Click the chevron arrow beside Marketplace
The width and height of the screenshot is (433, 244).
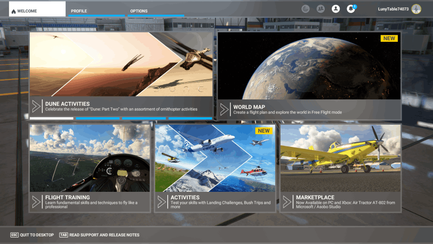pyautogui.click(x=288, y=202)
